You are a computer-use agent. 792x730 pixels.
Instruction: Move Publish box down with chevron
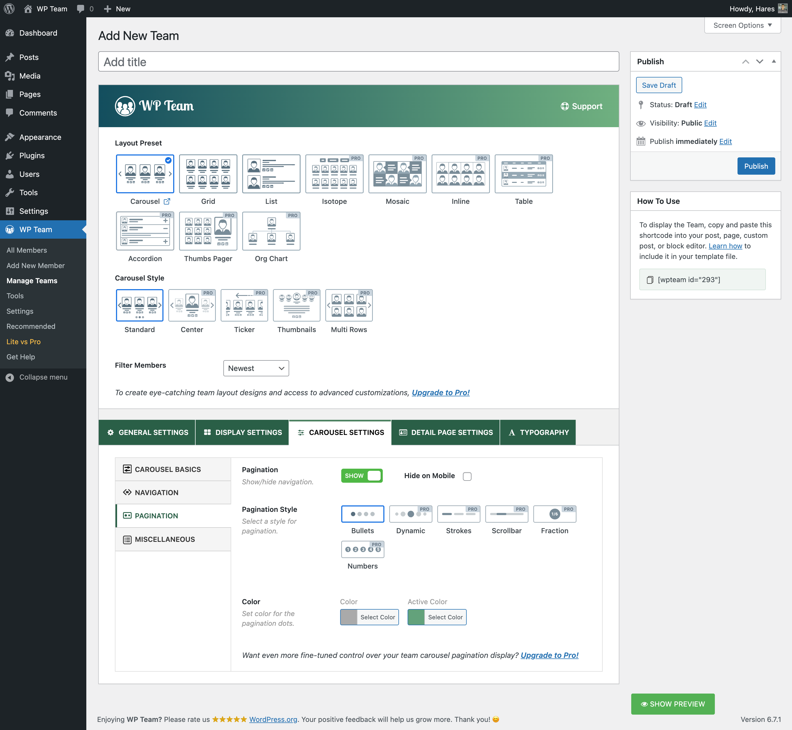pos(760,61)
